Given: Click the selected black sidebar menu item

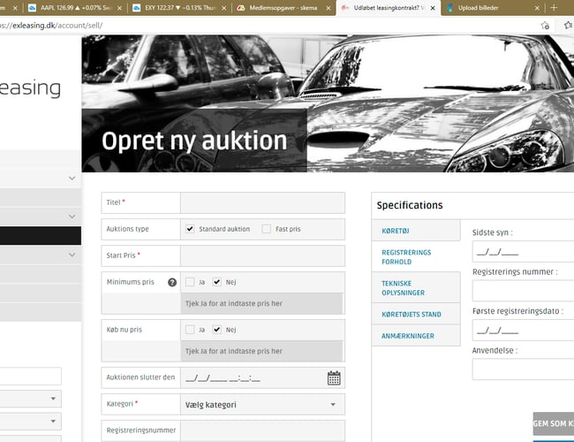Looking at the screenshot, I should point(41,235).
